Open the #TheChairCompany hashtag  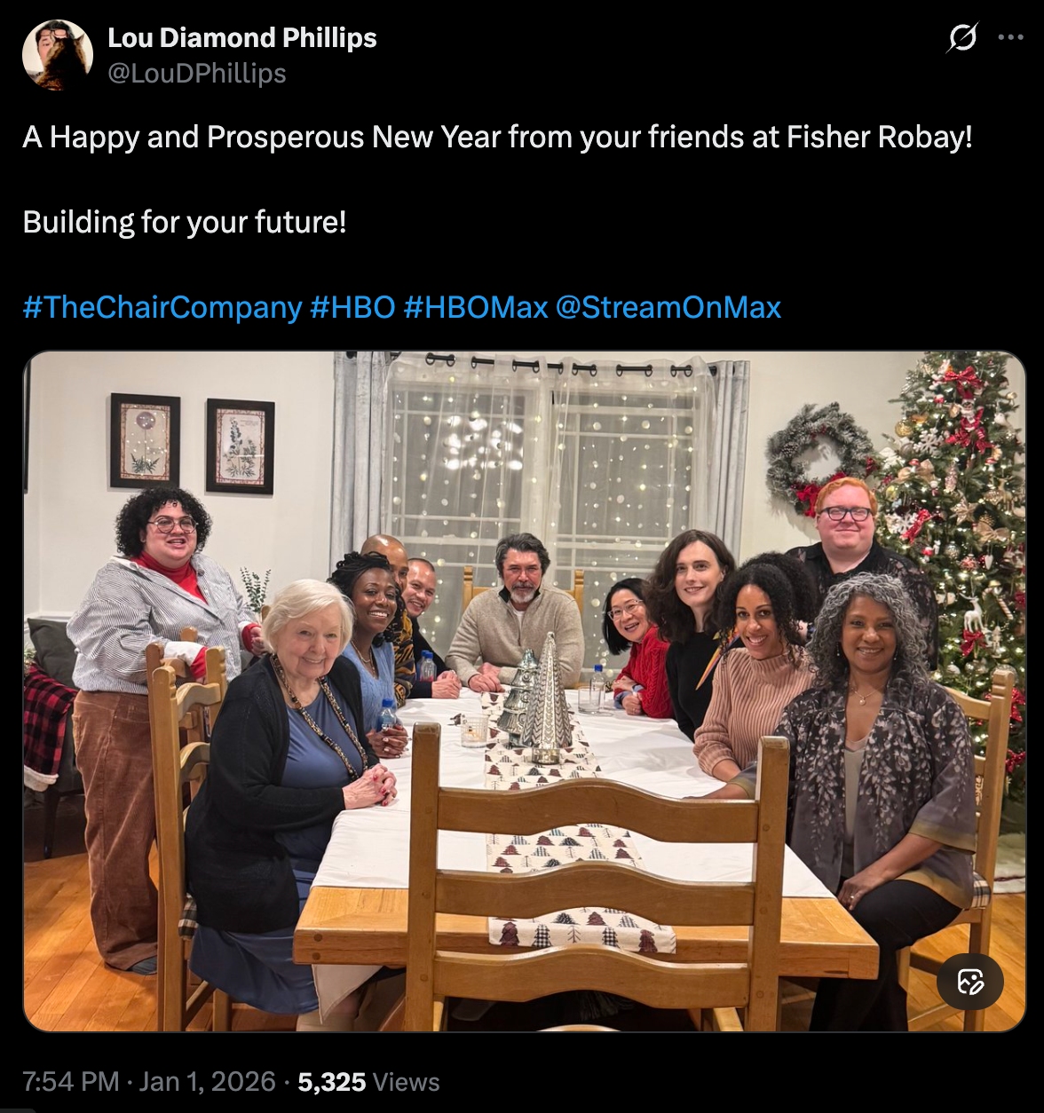pyautogui.click(x=162, y=307)
